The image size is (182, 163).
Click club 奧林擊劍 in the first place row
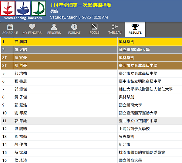[x=126, y=42]
